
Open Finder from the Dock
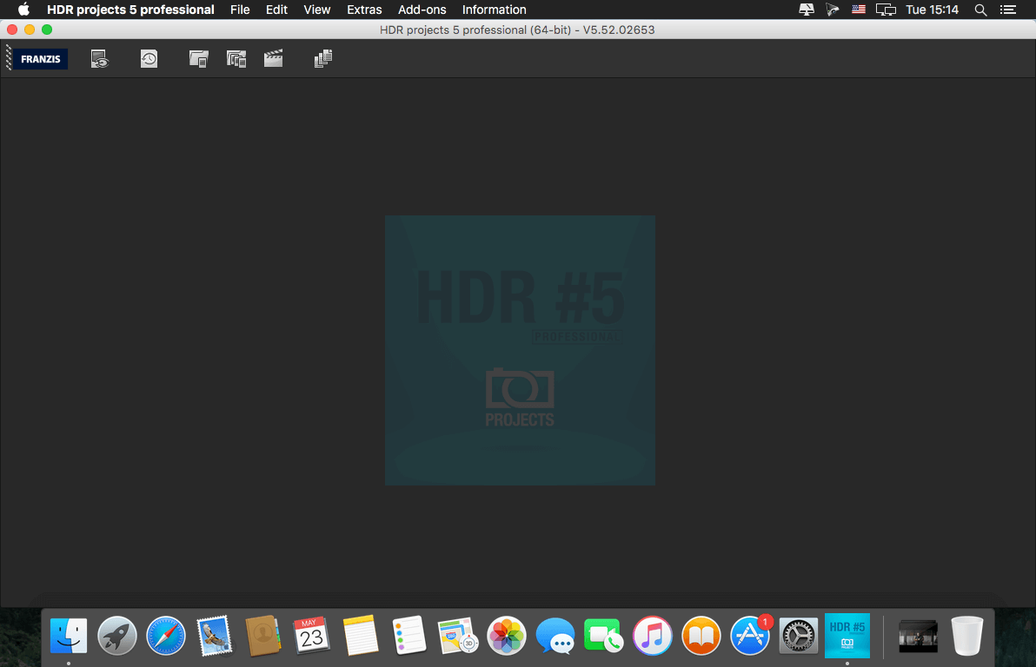point(69,636)
